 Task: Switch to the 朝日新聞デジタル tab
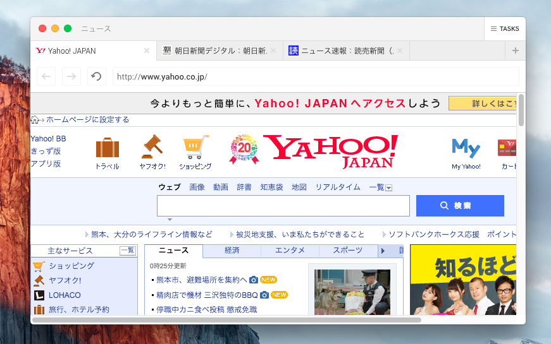pos(220,50)
